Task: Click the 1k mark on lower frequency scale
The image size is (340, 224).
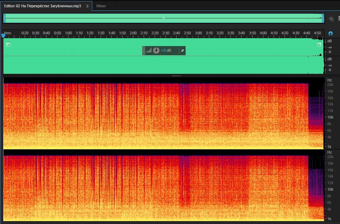Action: 329,219
